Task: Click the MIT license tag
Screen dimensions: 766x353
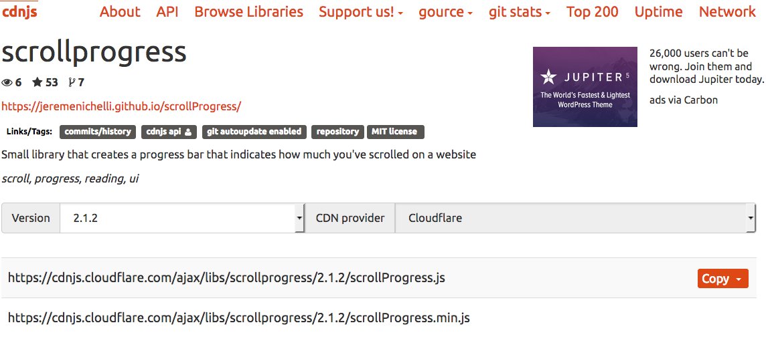Action: 395,132
